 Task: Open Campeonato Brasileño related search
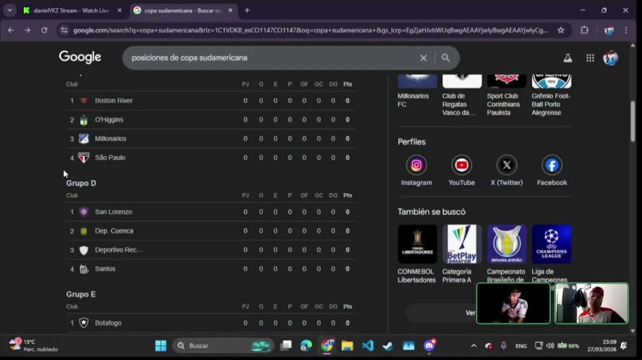506,254
